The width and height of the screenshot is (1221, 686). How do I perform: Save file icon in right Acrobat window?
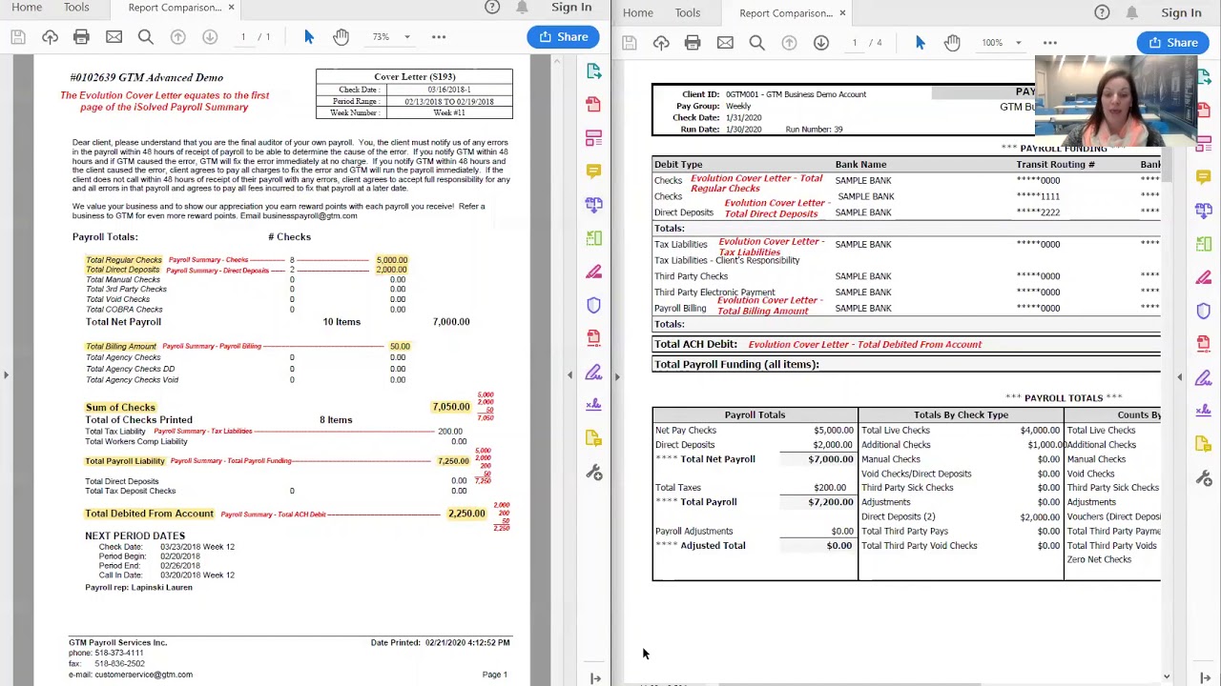(629, 43)
